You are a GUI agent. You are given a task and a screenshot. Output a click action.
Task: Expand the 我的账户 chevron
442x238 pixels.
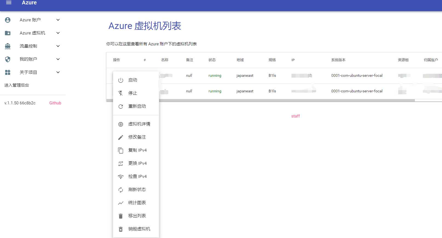pos(58,59)
